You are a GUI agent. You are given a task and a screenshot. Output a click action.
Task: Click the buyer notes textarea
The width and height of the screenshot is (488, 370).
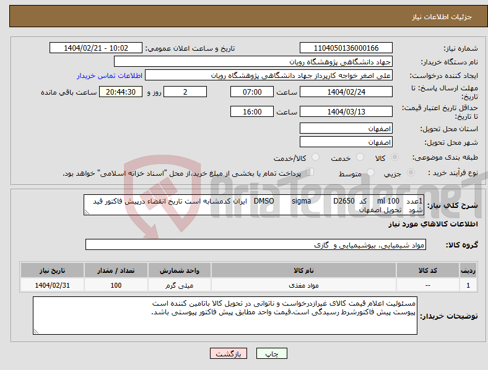pos(225,316)
